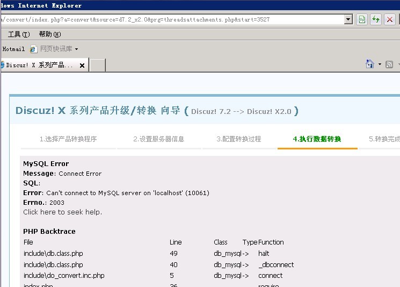This screenshot has width=400, height=287.
Task: Open the 工具(T) menu
Action: [x=19, y=34]
